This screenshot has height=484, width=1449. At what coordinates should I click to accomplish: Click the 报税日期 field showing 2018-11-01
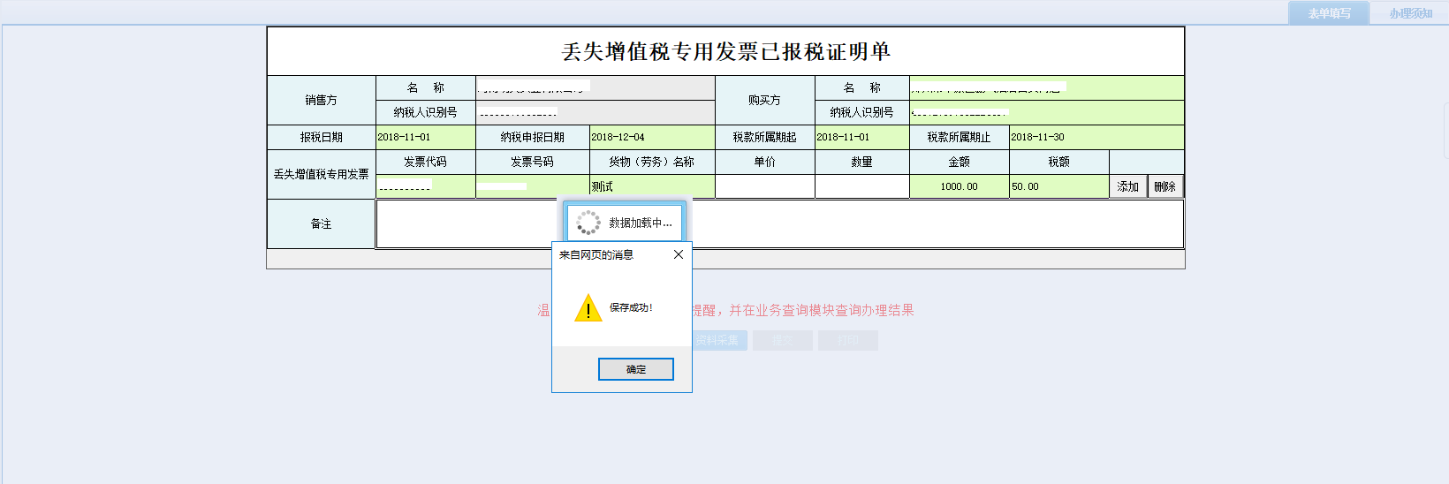(x=425, y=138)
